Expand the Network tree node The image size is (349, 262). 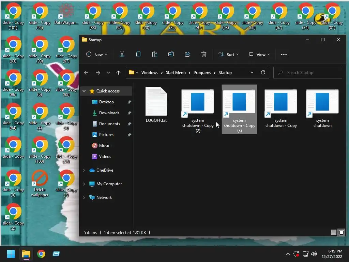[84, 198]
